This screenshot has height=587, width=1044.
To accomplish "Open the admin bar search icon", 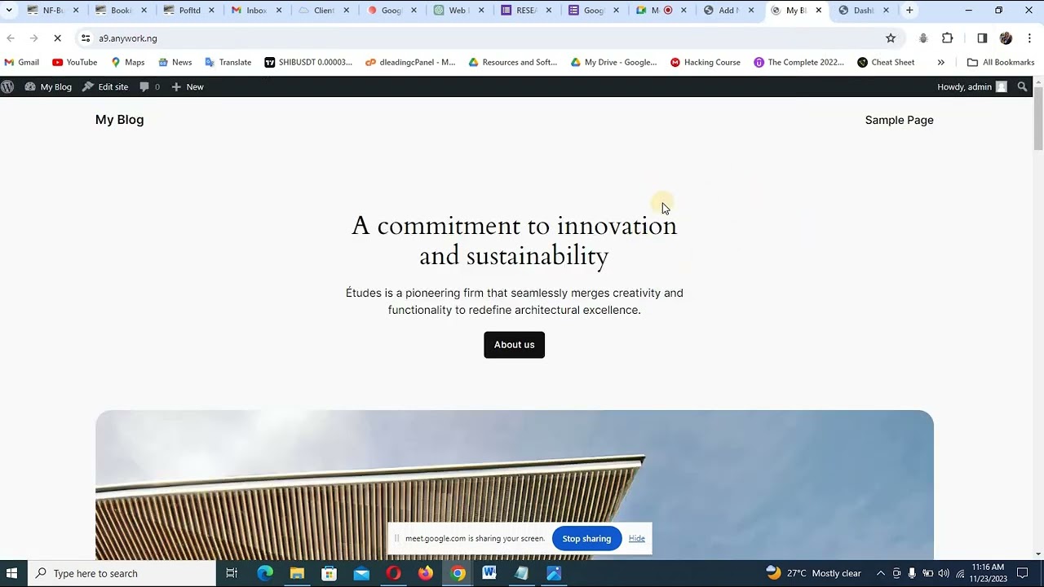I will tap(1022, 86).
